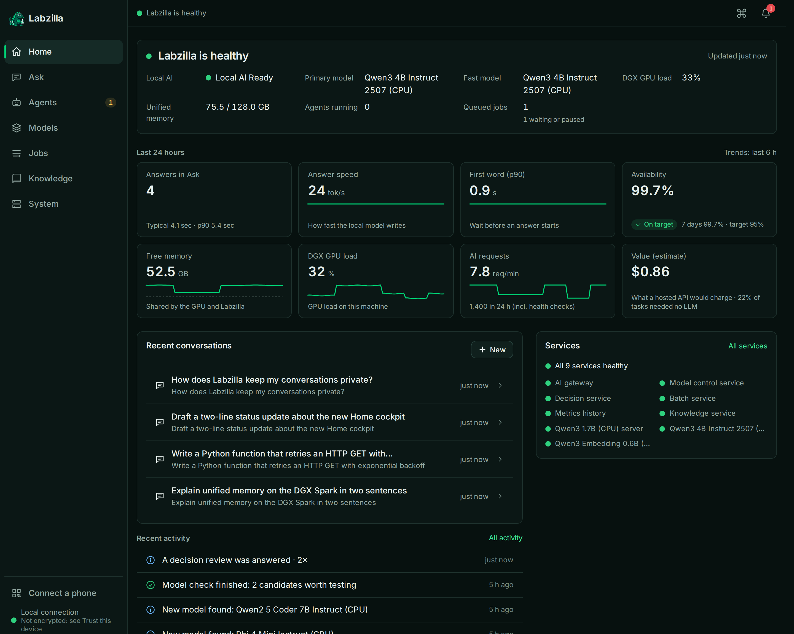Click Connect a phone

tap(64, 593)
